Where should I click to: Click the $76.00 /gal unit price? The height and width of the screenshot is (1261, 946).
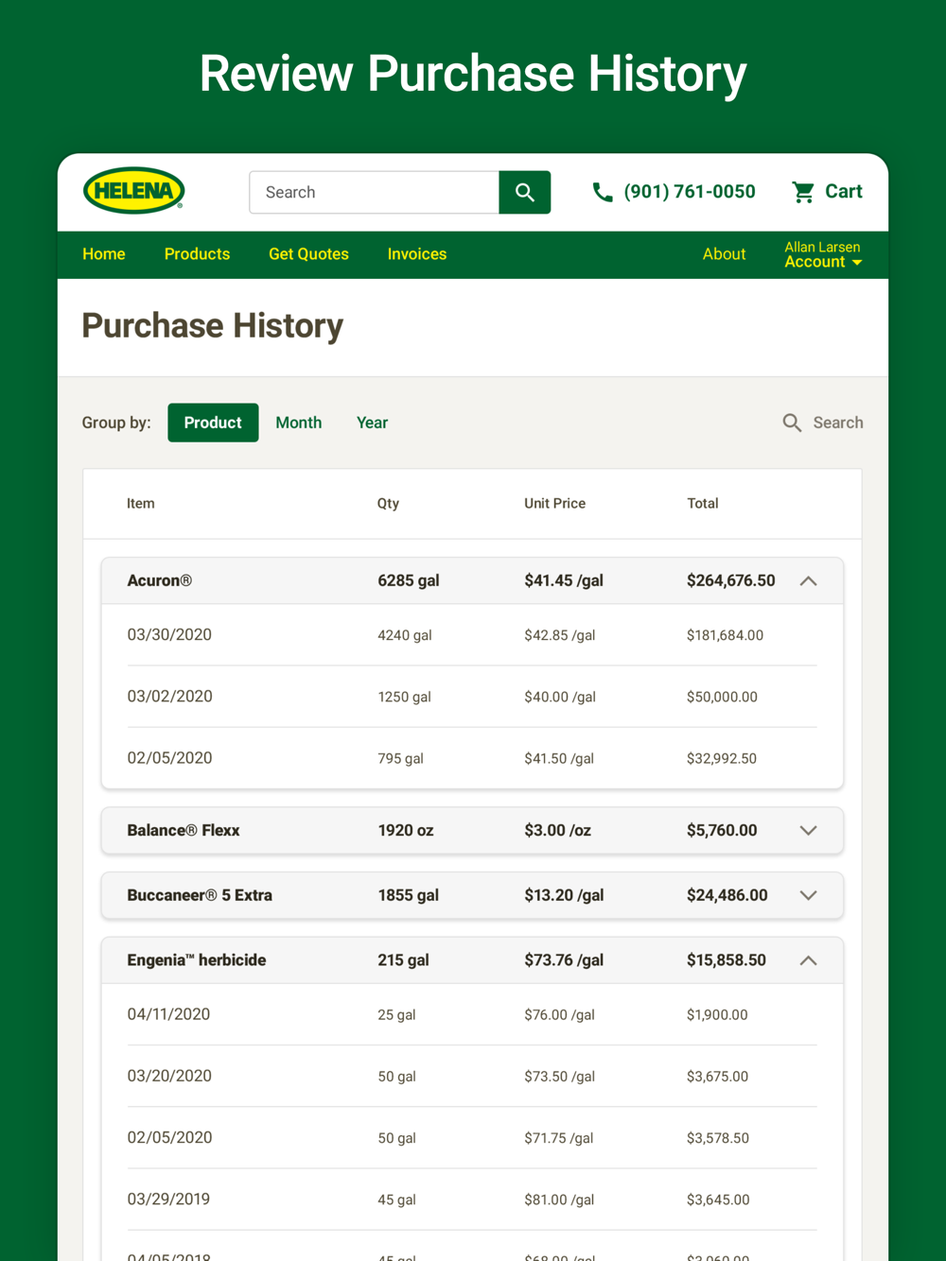coord(560,1015)
